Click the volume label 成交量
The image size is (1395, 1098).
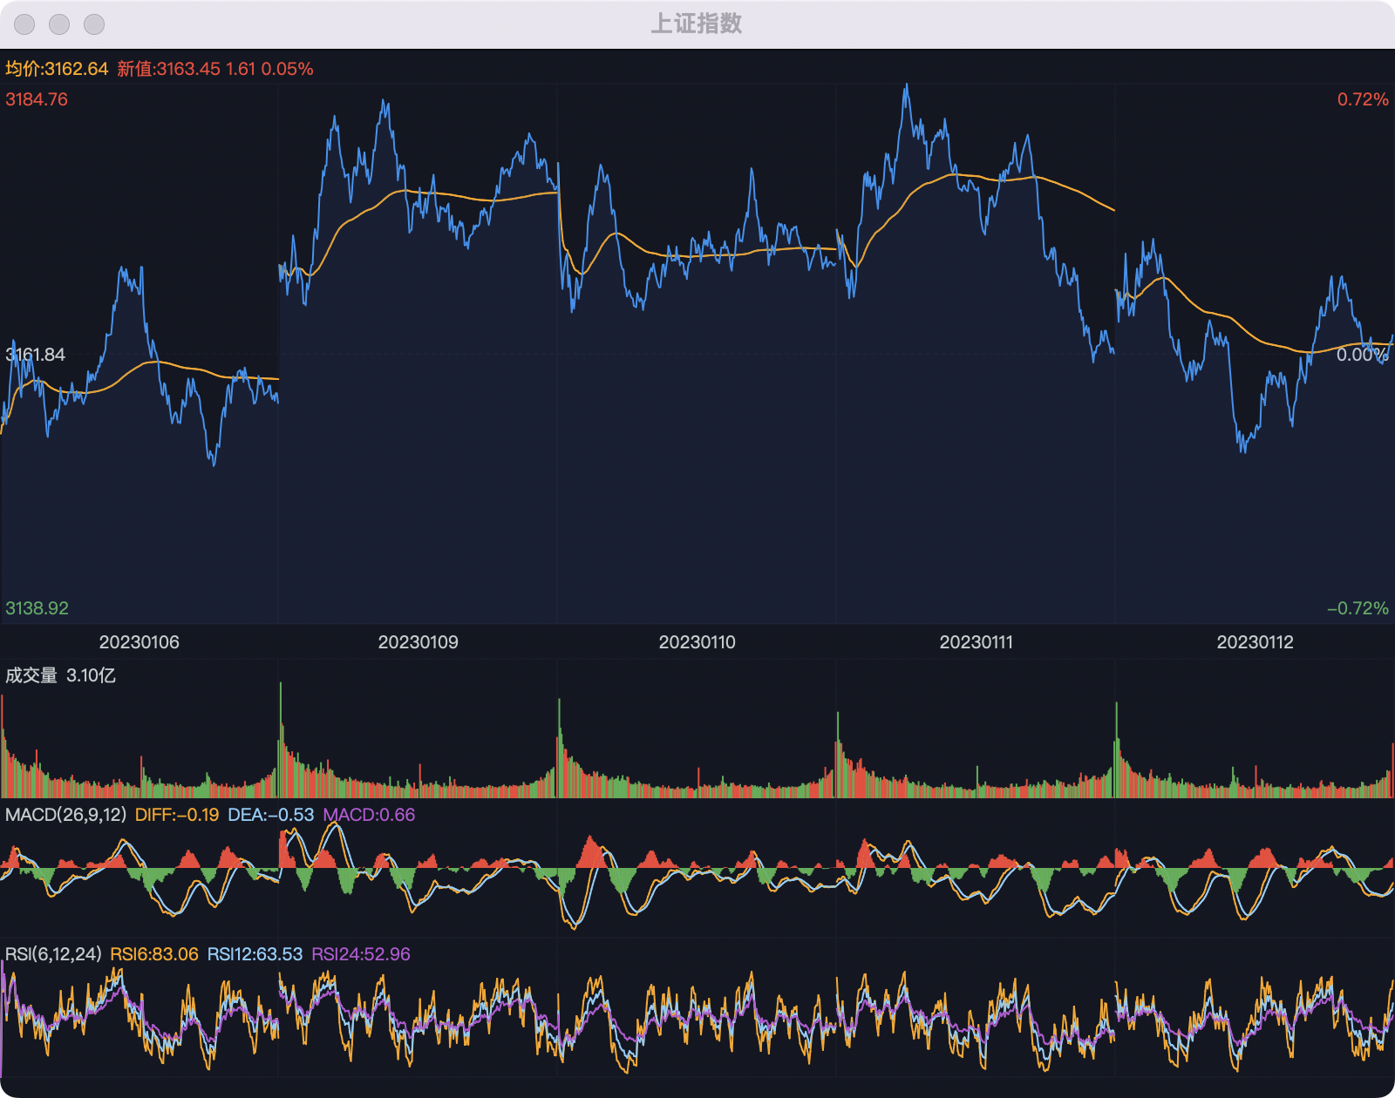(31, 675)
